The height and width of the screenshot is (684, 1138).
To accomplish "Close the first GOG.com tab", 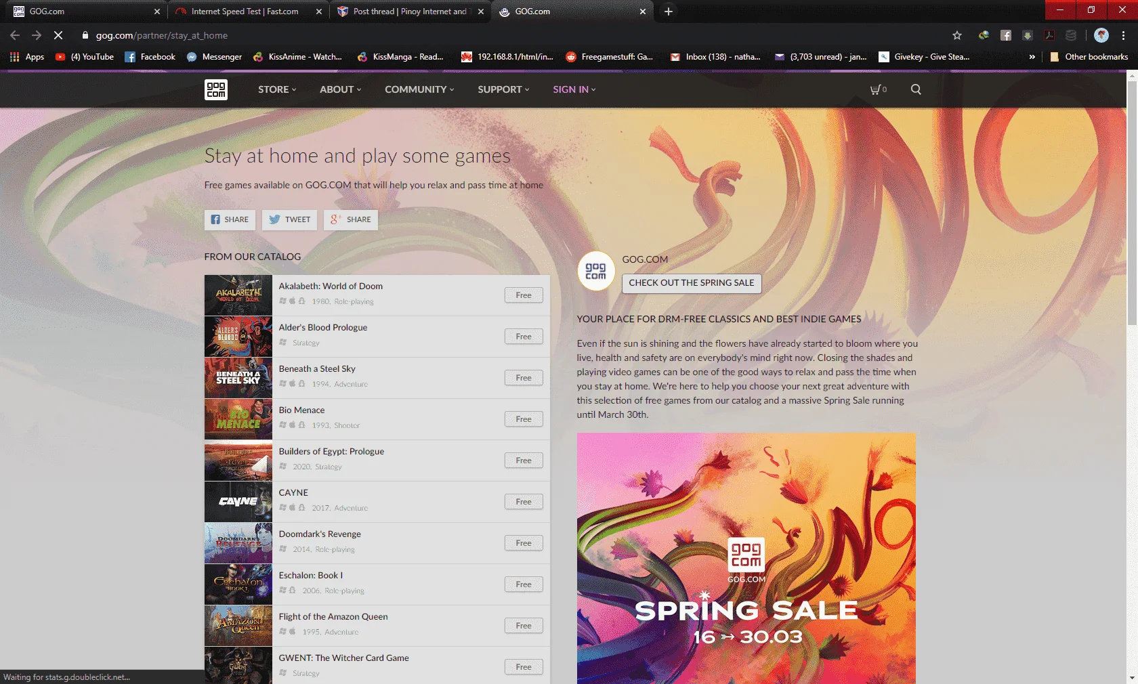I will point(157,12).
